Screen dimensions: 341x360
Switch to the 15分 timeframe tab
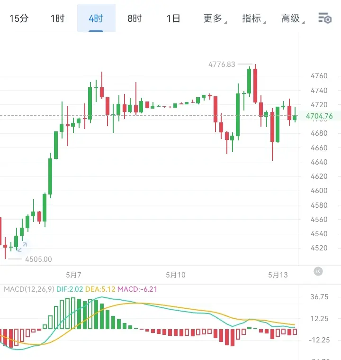pyautogui.click(x=19, y=18)
